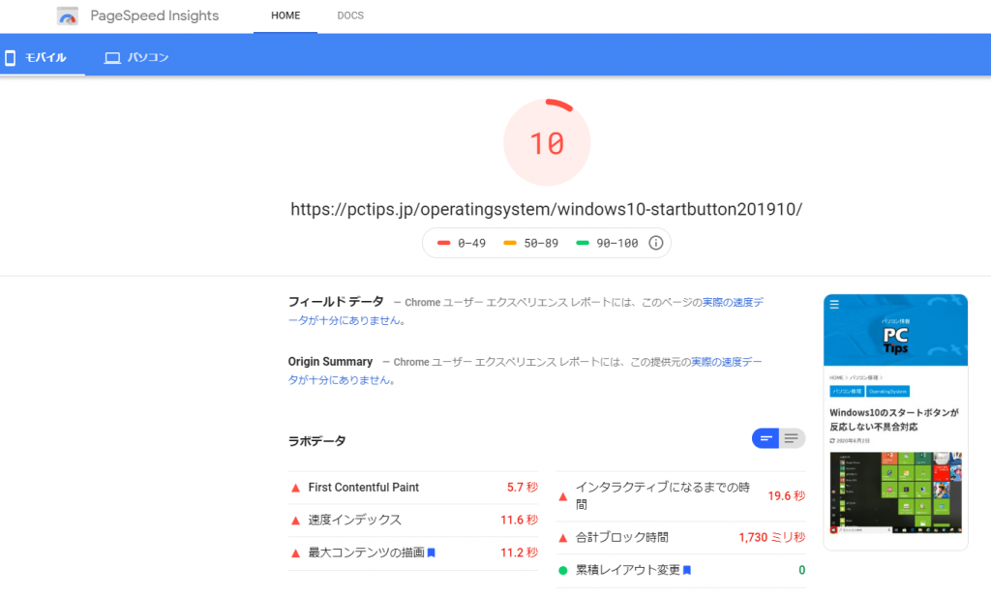Click the mobile phone icon
Image resolution: width=991 pixels, height=596 pixels.
(x=10, y=58)
